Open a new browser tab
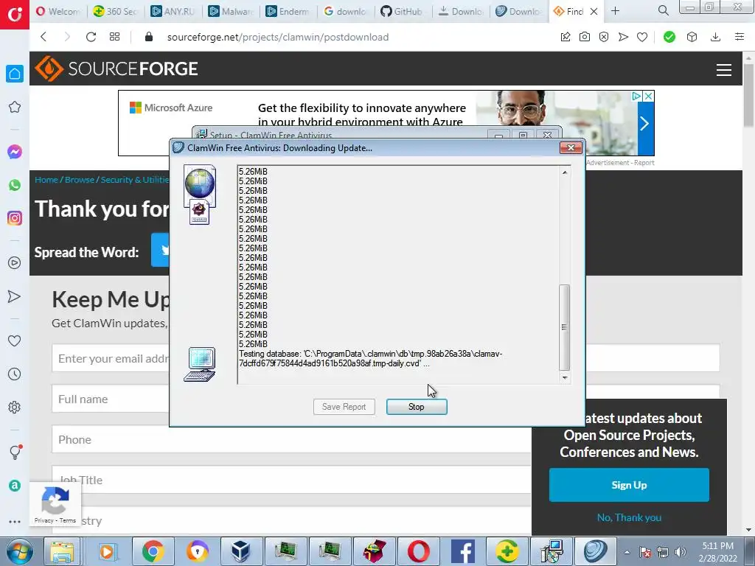 click(x=616, y=11)
